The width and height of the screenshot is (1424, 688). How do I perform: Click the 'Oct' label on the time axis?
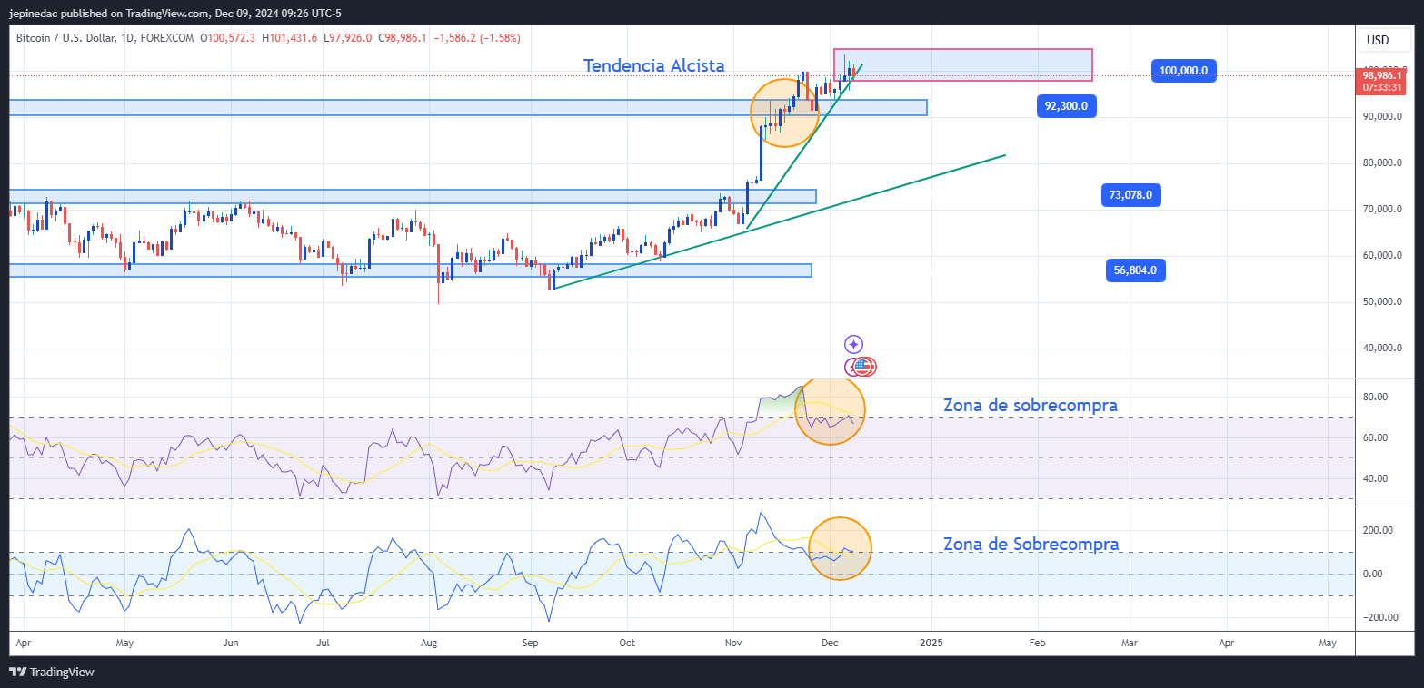point(627,643)
